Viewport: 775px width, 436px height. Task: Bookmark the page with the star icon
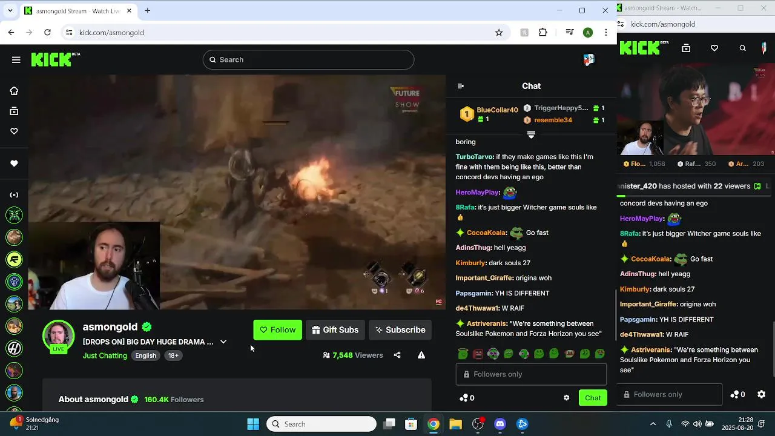[x=499, y=33]
